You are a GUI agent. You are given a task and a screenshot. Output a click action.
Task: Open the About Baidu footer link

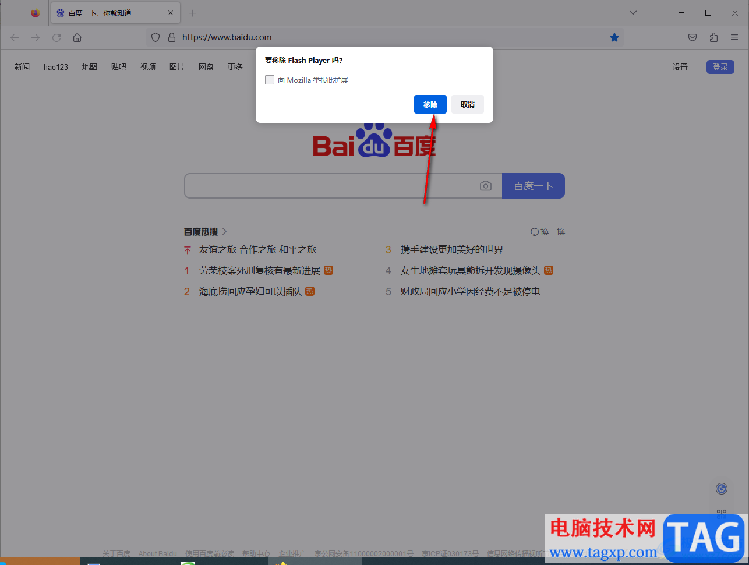(x=158, y=553)
